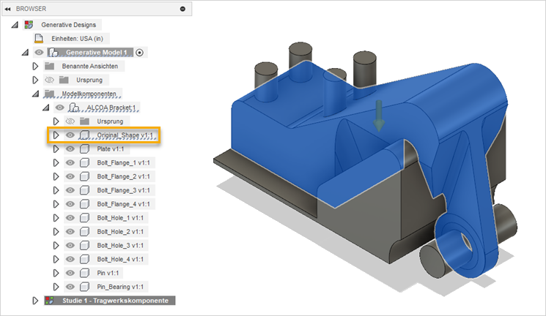Click the Bolt_Hole_2 v1:1 body icon
Screen dimensions: 546x316
(84, 232)
